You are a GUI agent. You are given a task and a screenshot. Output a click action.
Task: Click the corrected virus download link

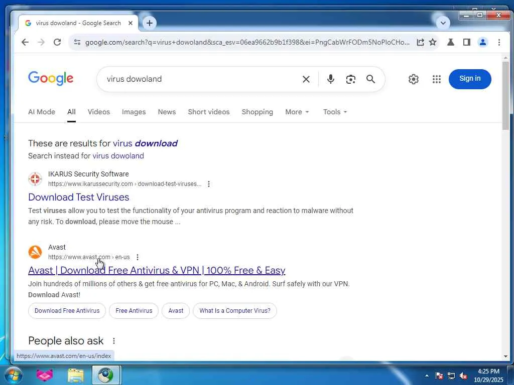pyautogui.click(x=145, y=143)
